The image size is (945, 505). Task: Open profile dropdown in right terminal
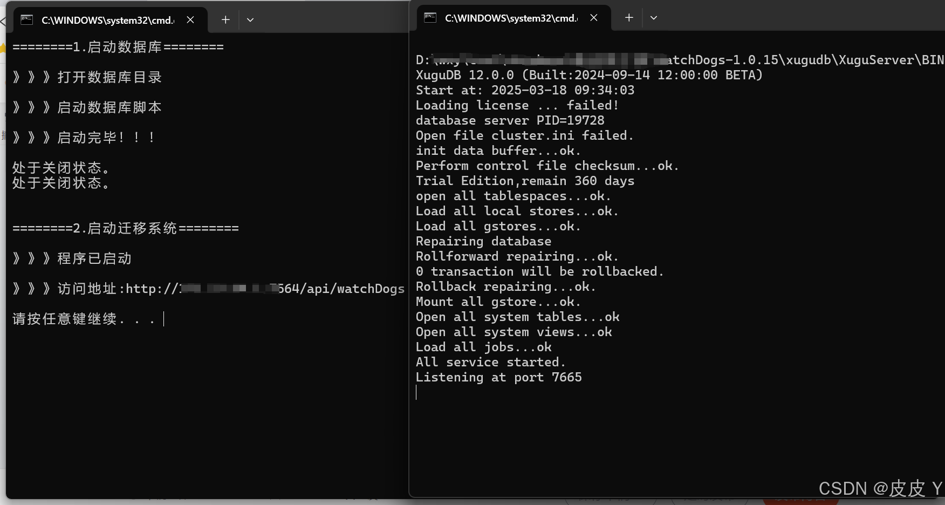[654, 18]
